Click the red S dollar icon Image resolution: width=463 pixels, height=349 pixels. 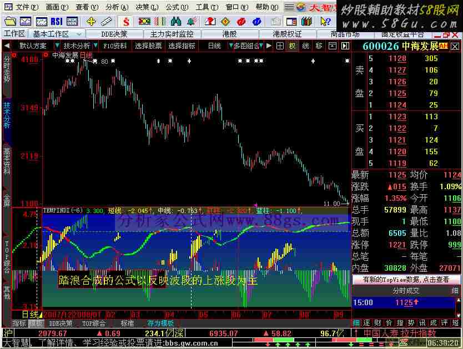[127, 21]
